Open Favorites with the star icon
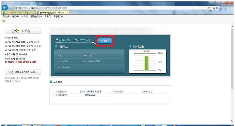Screen dimensions: 235x126 pyautogui.click(x=227, y=8)
